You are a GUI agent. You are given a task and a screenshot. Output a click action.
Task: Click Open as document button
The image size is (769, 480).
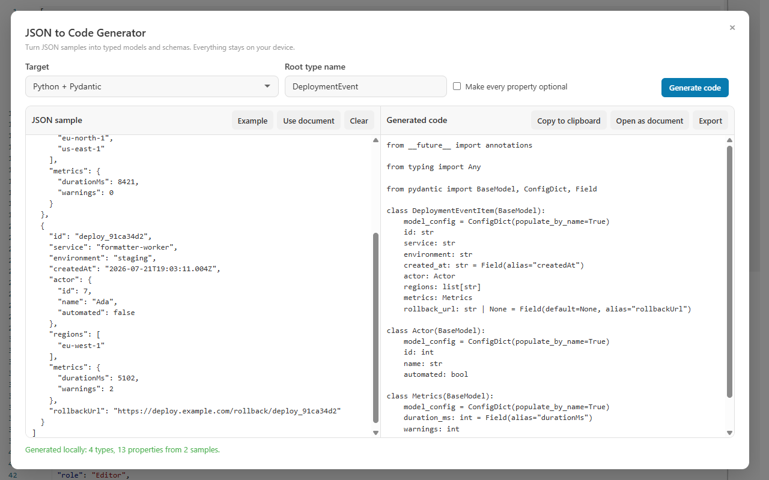click(649, 121)
